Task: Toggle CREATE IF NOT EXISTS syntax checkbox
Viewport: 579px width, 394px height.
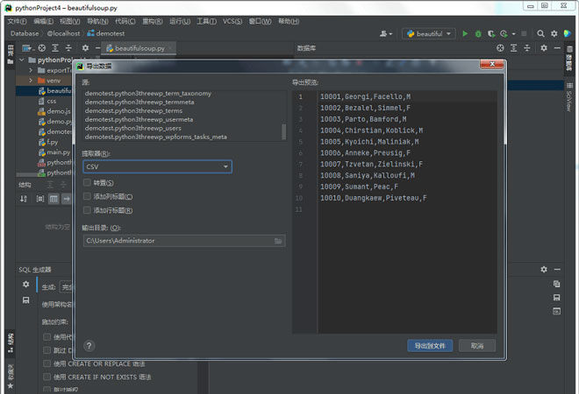Action: (x=46, y=376)
